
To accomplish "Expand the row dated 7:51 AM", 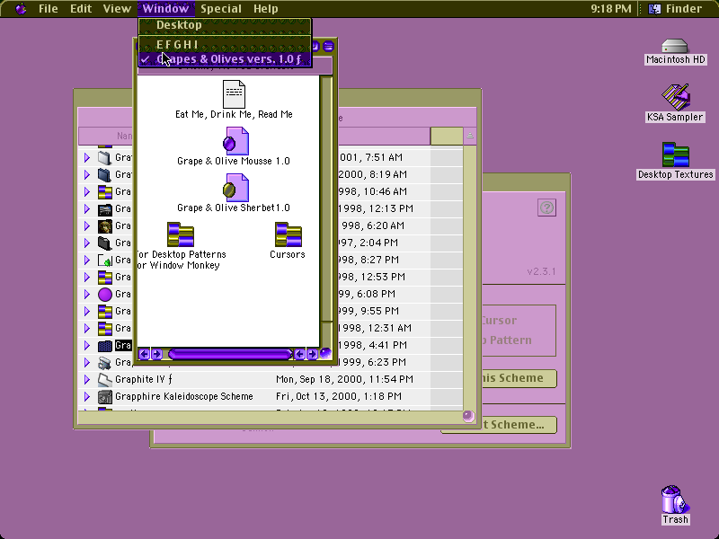I will click(x=87, y=158).
